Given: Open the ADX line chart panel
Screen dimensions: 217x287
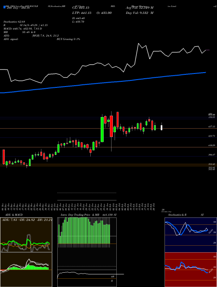Looking at the screenshot, I should point(26,235).
